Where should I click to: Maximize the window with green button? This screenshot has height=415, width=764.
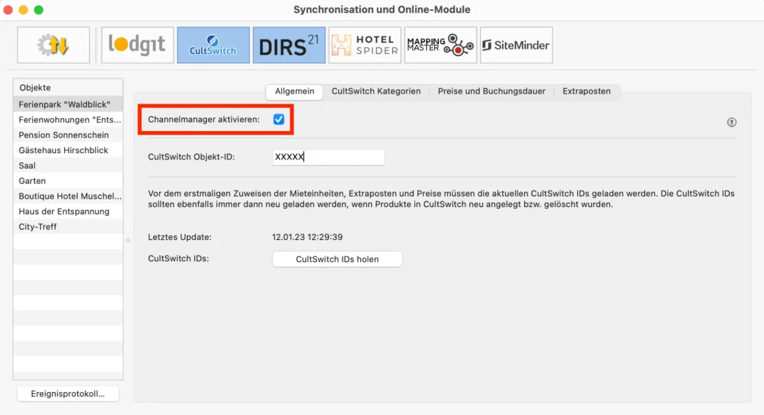tap(39, 10)
